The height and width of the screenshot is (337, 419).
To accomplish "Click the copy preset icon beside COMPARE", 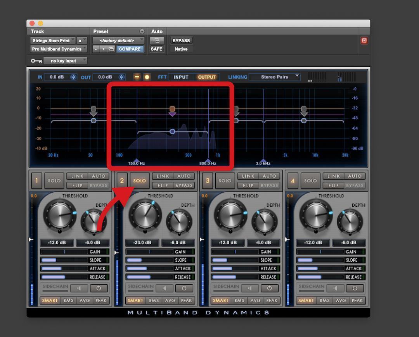I will [x=111, y=49].
